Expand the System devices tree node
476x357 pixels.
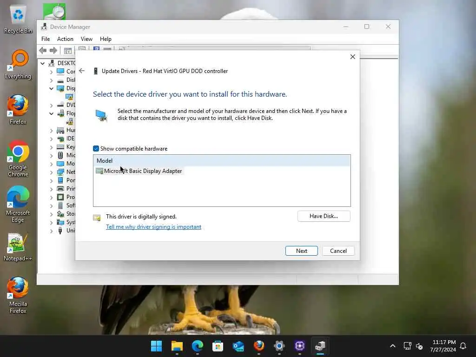pos(51,223)
